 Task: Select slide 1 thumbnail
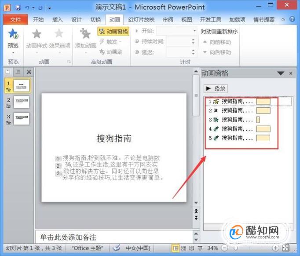[x=22, y=85]
